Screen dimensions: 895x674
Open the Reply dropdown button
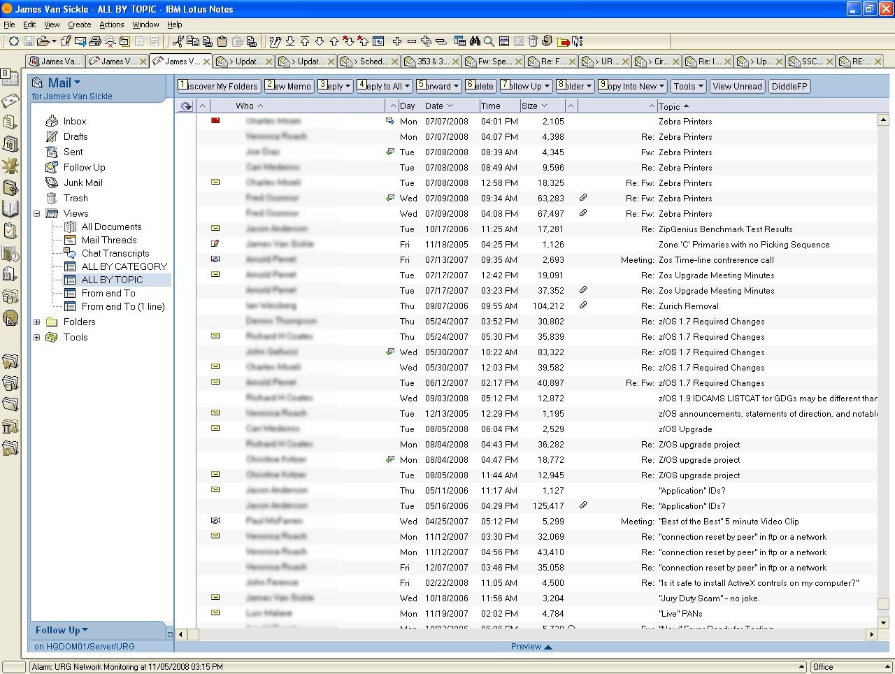point(335,86)
